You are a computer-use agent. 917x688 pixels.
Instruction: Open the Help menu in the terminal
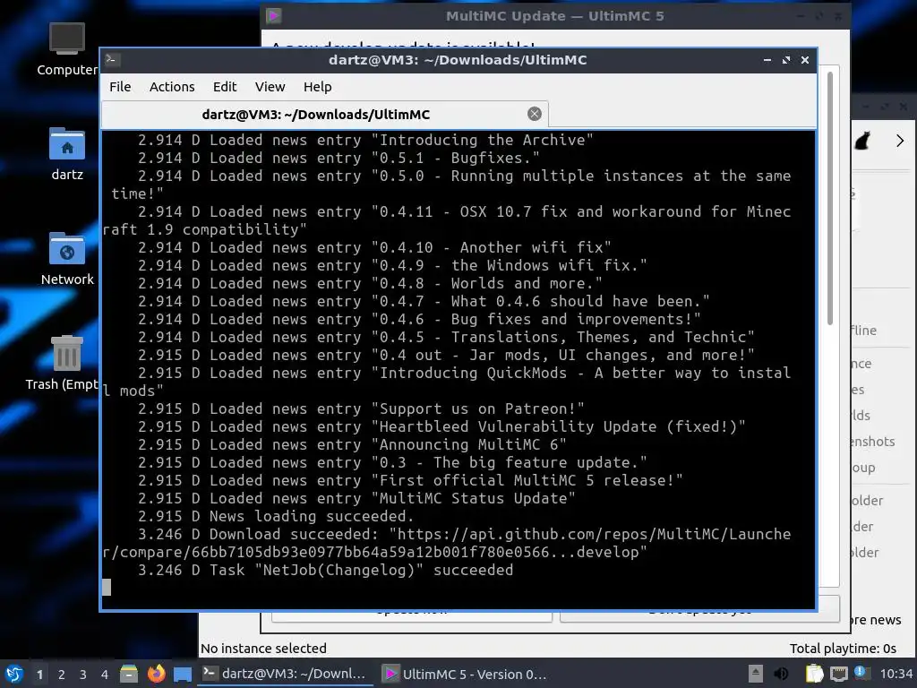pyautogui.click(x=318, y=87)
